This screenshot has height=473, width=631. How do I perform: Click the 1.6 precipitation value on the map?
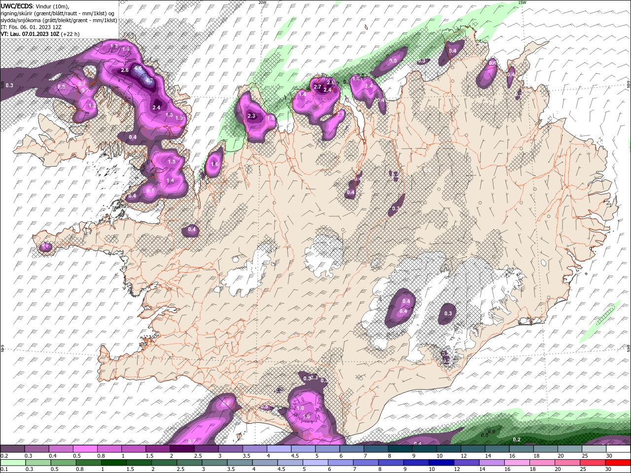(x=214, y=165)
